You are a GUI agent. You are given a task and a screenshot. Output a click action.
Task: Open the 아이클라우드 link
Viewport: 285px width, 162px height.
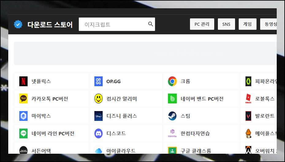[x=121, y=151]
